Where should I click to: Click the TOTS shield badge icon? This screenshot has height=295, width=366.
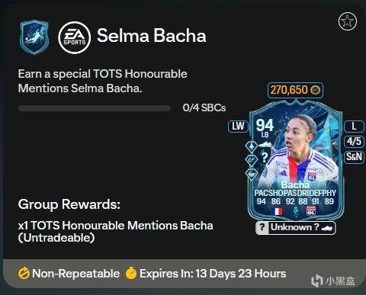[x=34, y=37]
